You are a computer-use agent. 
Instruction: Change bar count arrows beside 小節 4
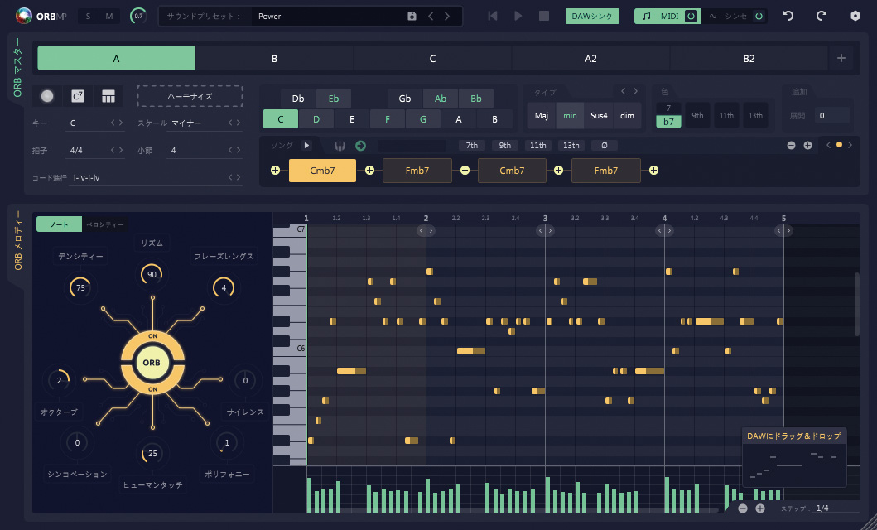(234, 150)
